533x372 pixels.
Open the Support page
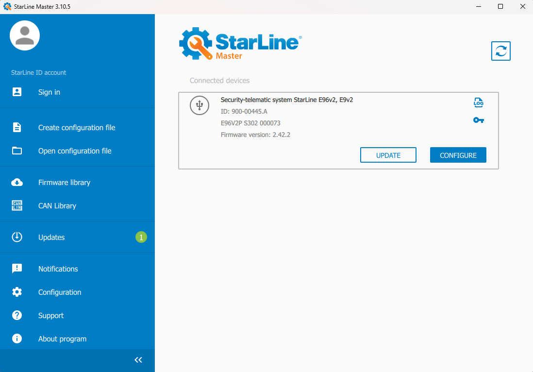pyautogui.click(x=51, y=316)
